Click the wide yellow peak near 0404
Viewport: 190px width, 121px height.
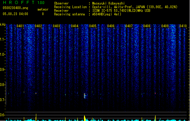tap(85, 118)
